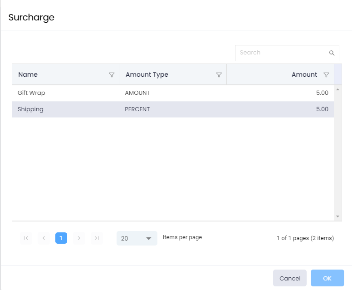The width and height of the screenshot is (352, 290).
Task: Open the Amount column filter icon
Action: point(326,75)
